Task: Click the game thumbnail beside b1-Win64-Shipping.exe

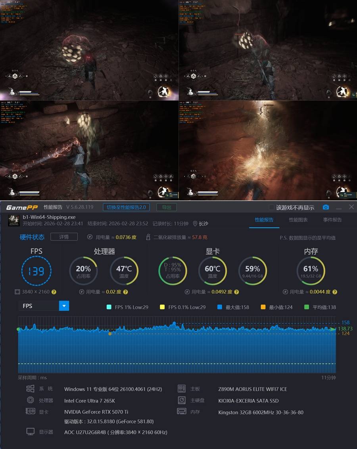Action: click(14, 220)
